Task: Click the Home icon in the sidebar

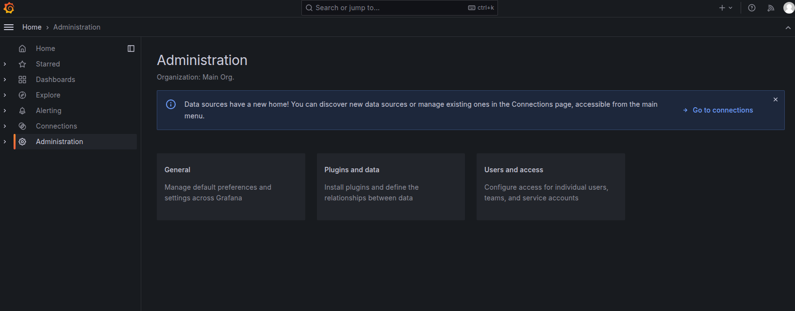Action: click(22, 49)
